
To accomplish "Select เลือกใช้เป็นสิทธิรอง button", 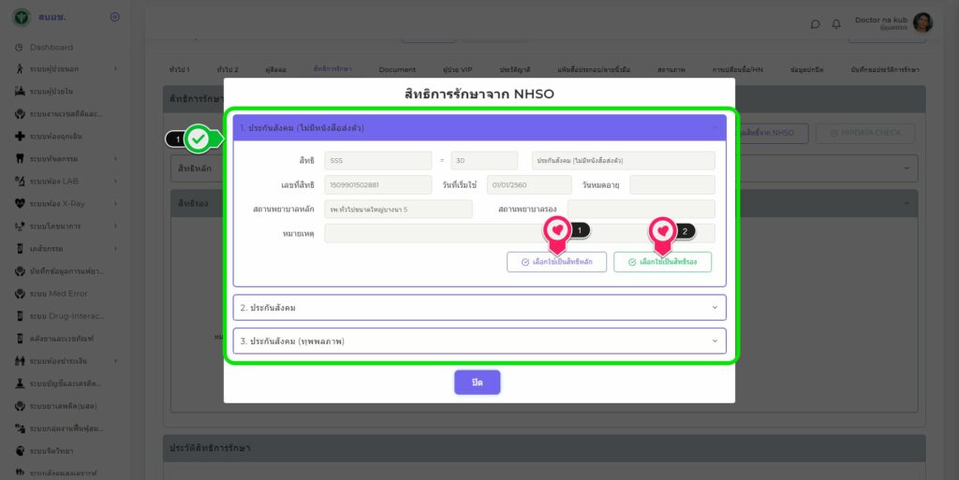I will coord(662,262).
